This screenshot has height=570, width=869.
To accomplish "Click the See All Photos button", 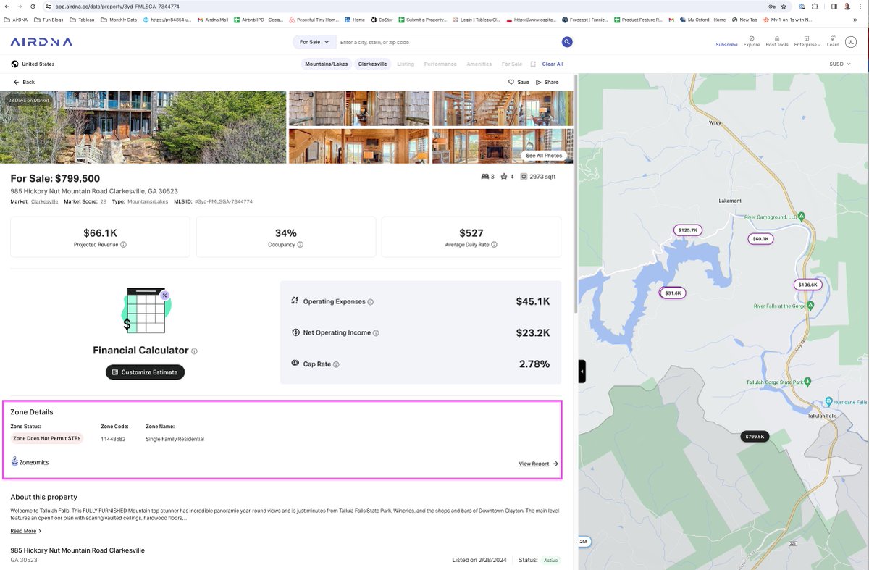I will point(543,156).
